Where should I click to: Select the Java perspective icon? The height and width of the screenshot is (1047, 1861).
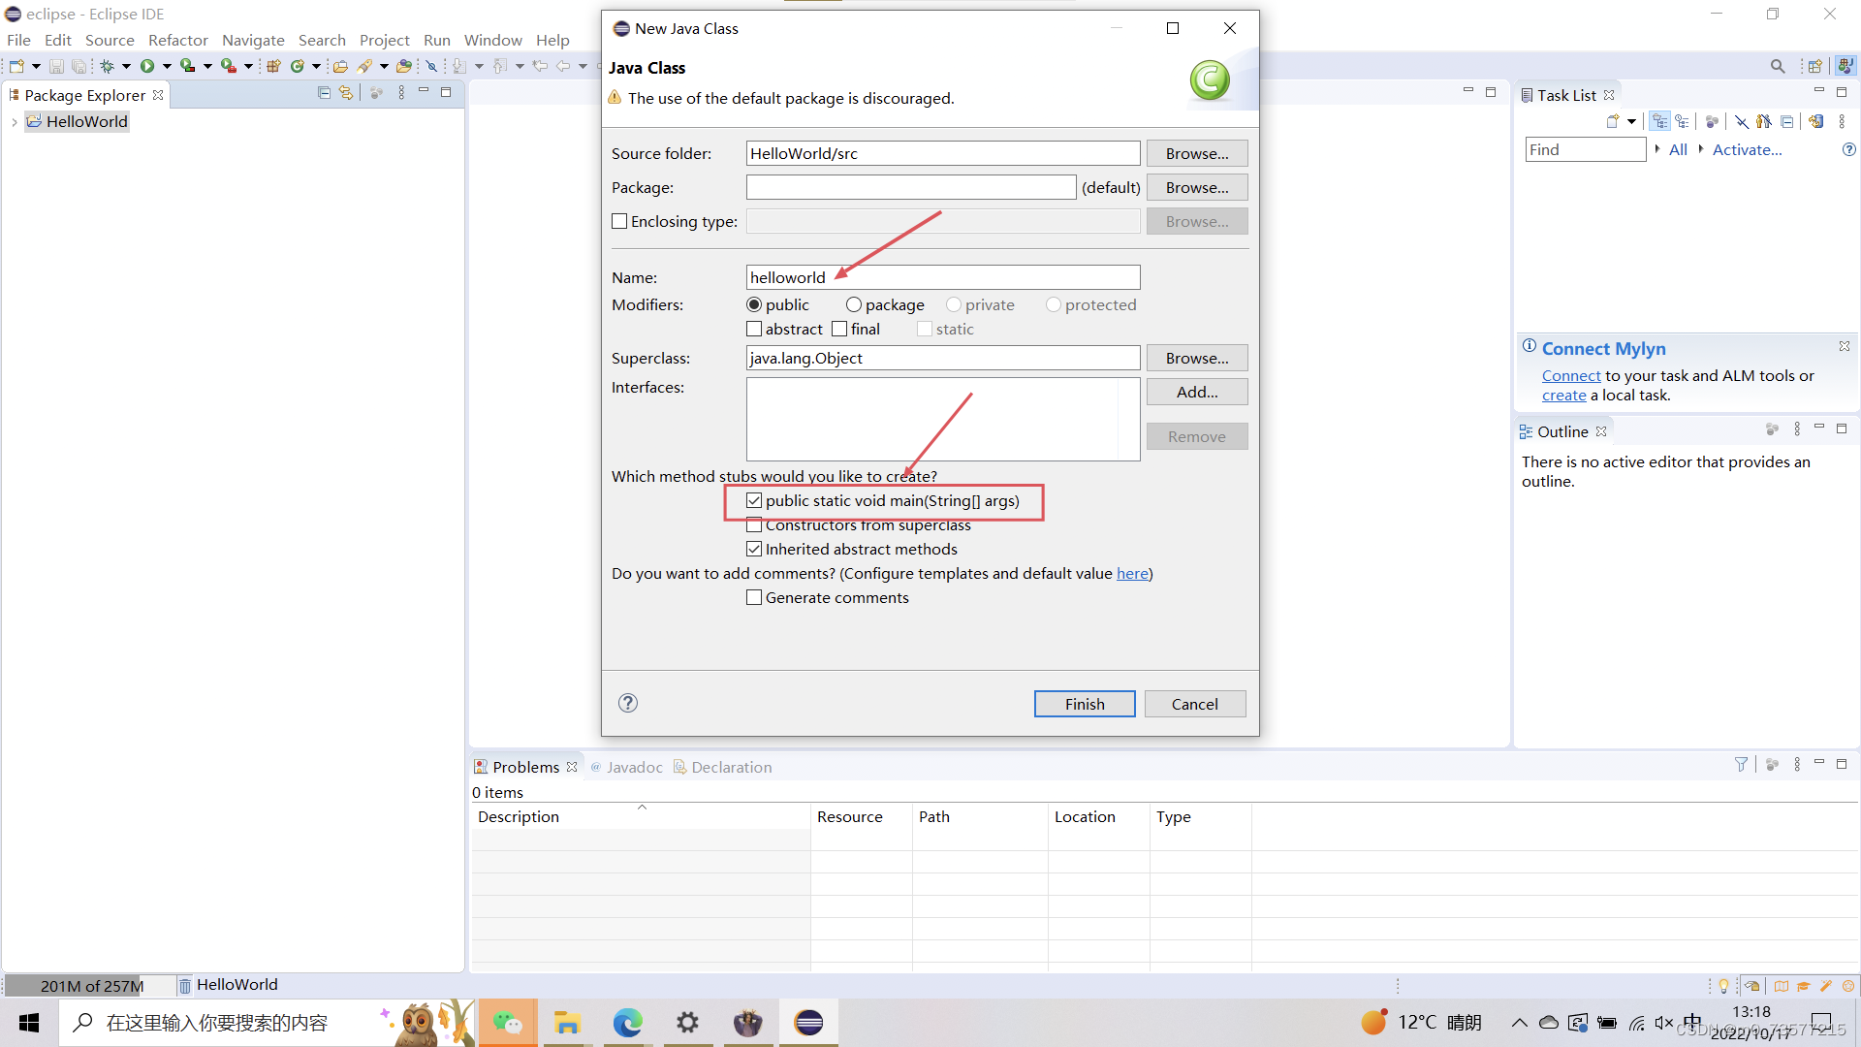[1845, 66]
